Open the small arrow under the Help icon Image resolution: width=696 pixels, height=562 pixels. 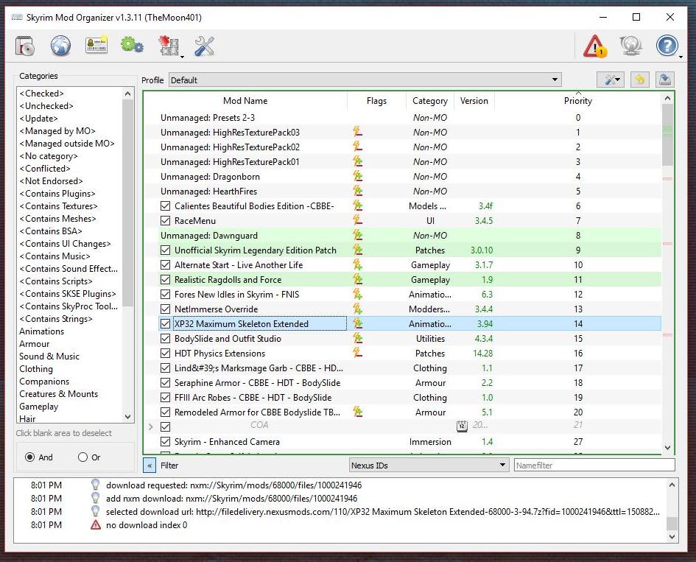(681, 57)
